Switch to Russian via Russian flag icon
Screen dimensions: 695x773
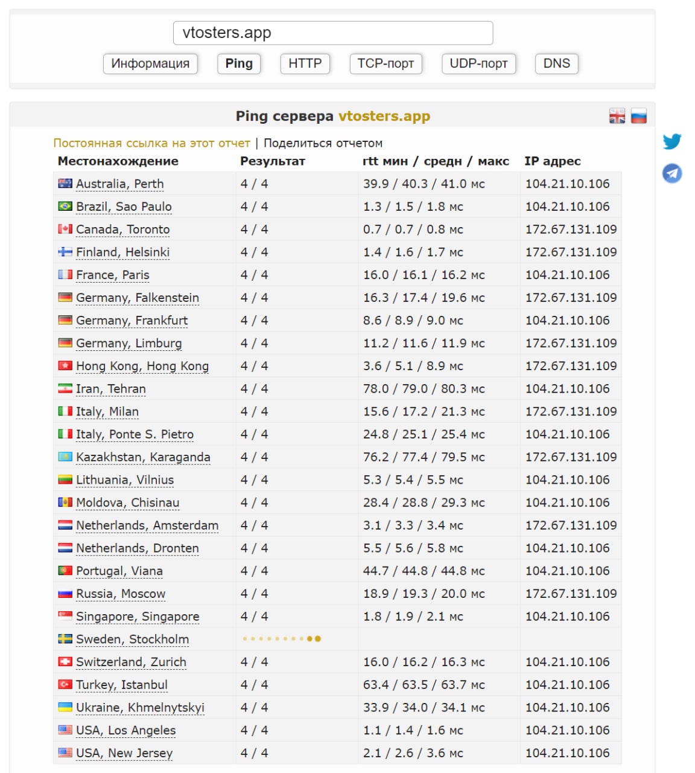639,116
